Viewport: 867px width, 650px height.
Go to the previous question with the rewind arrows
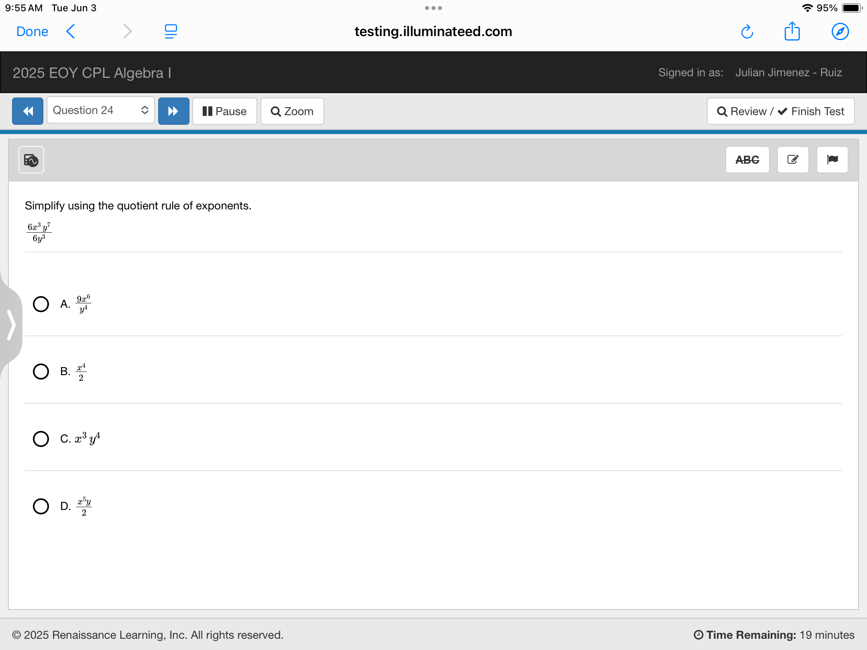point(28,111)
